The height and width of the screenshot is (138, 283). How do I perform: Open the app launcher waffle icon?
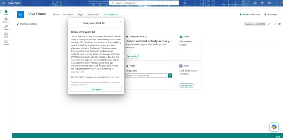point(3,3)
